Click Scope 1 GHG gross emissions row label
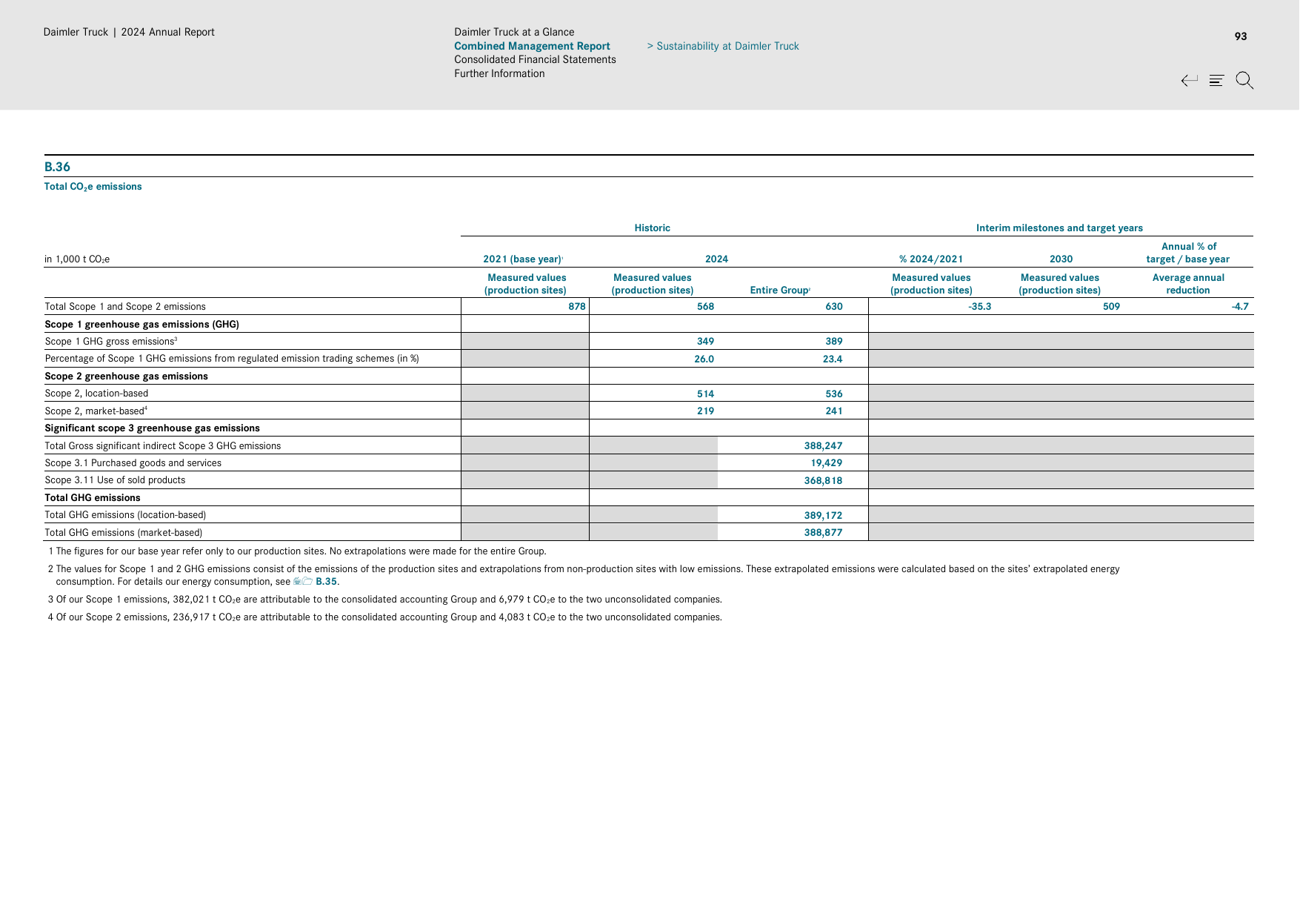This screenshot has height=919, width=1300. (x=111, y=342)
